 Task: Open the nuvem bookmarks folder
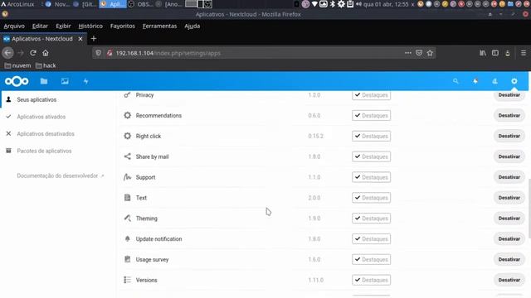click(17, 65)
